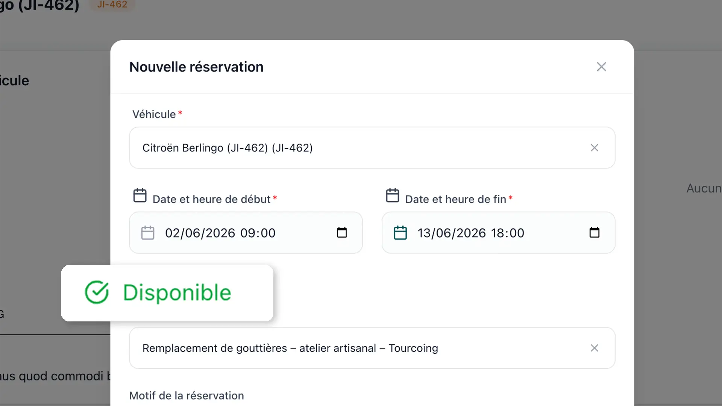Click the Disponible availability badge
Image resolution: width=722 pixels, height=406 pixels.
point(167,293)
